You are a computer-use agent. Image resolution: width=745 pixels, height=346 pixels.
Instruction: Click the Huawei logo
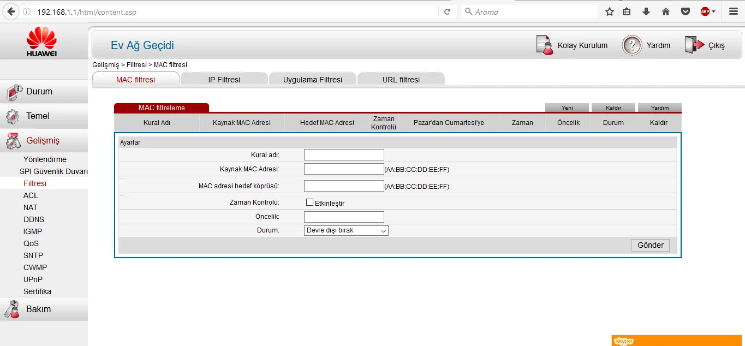(42, 42)
